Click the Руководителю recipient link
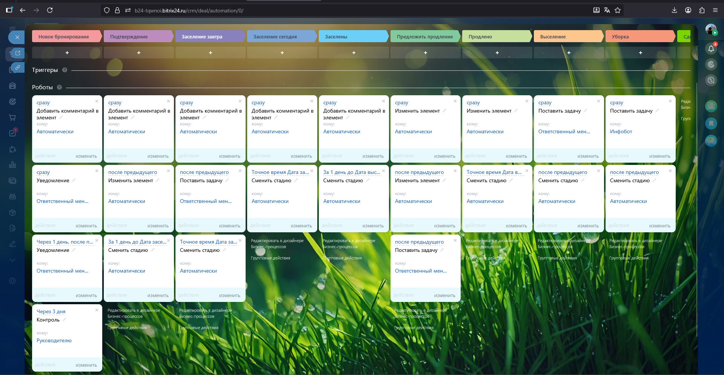 click(x=54, y=340)
